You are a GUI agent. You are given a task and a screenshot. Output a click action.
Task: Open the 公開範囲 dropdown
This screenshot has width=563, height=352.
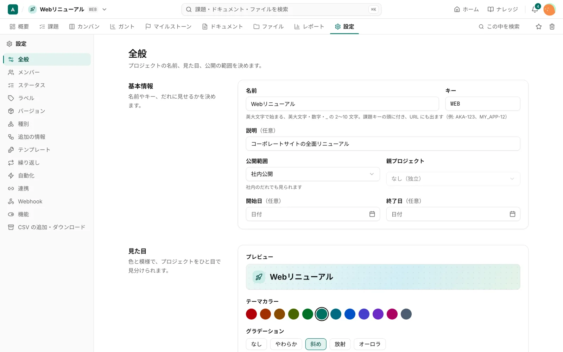pos(313,174)
